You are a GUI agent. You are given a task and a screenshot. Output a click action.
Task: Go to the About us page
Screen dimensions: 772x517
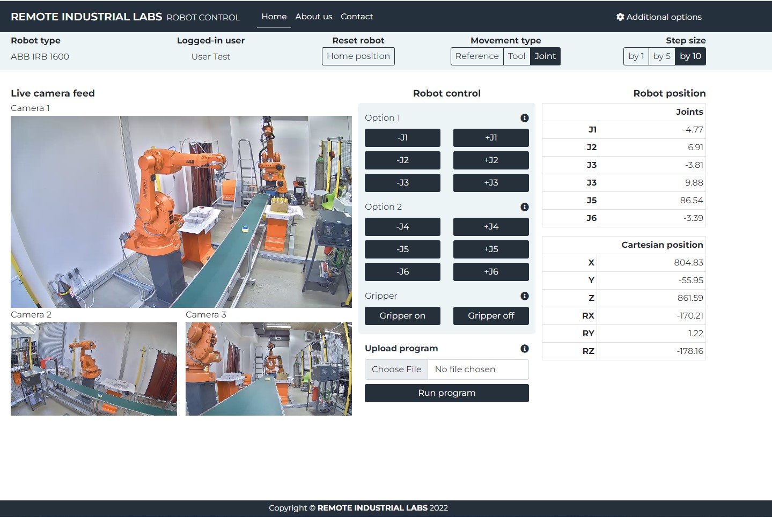[313, 17]
